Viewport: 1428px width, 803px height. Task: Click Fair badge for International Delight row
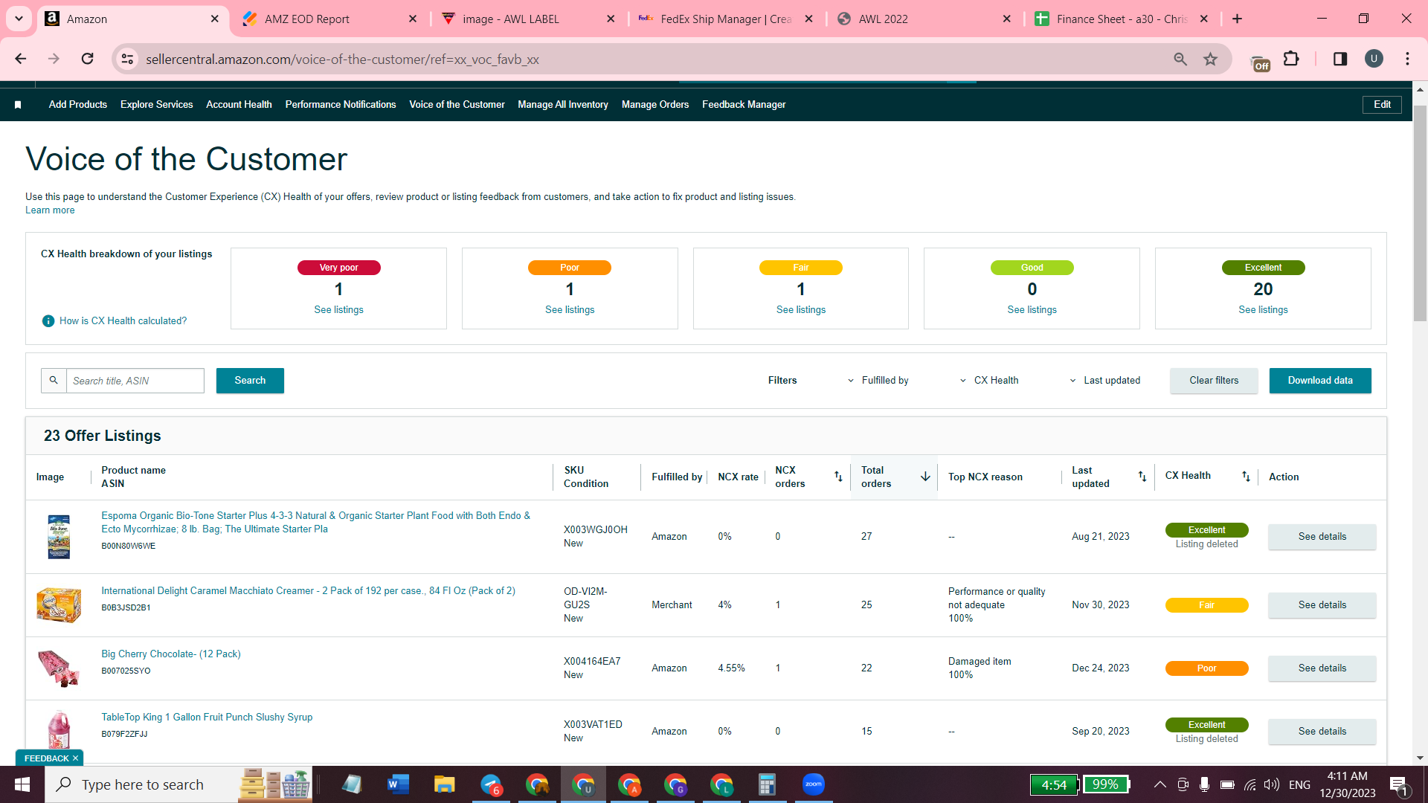coord(1206,605)
